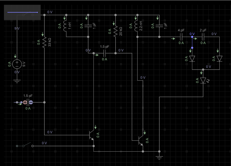The height and width of the screenshot is (166, 231).
Task: Click the 0 V label right of 2 µF capacitor
Action: click(214, 34)
